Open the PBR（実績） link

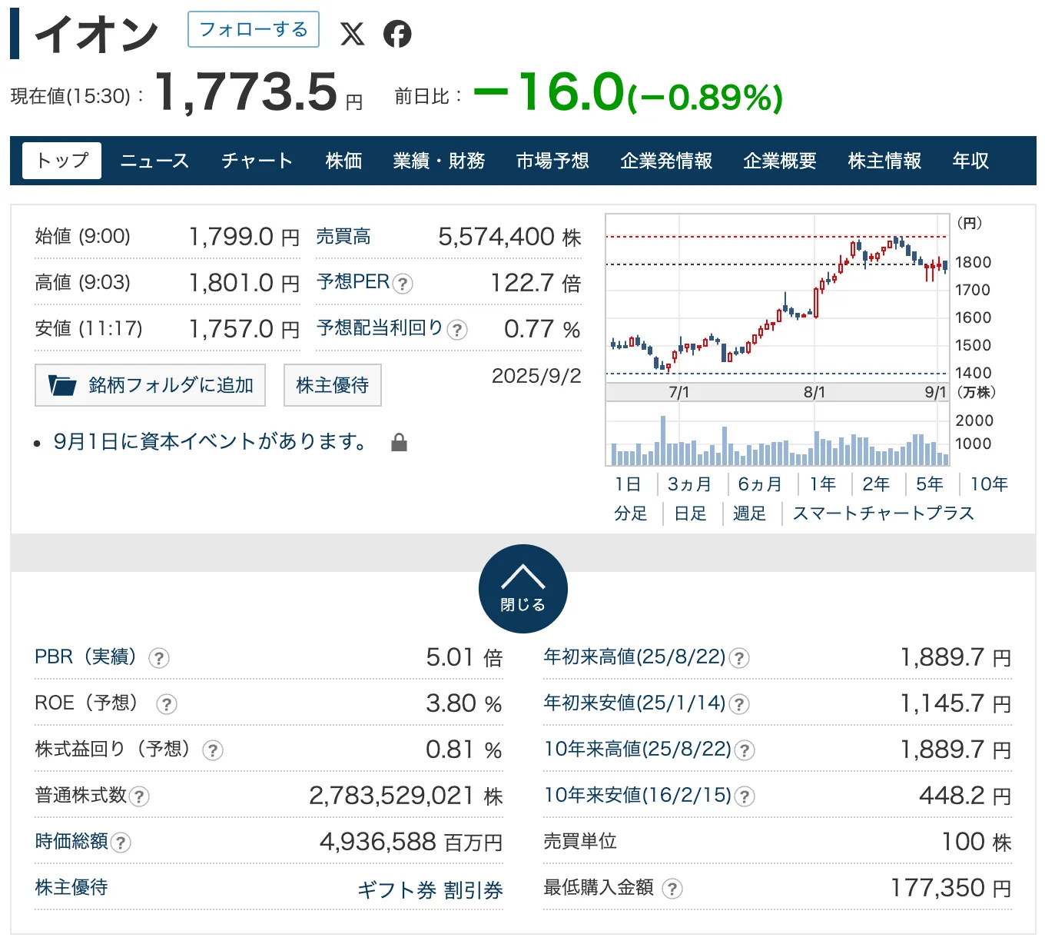pos(87,657)
